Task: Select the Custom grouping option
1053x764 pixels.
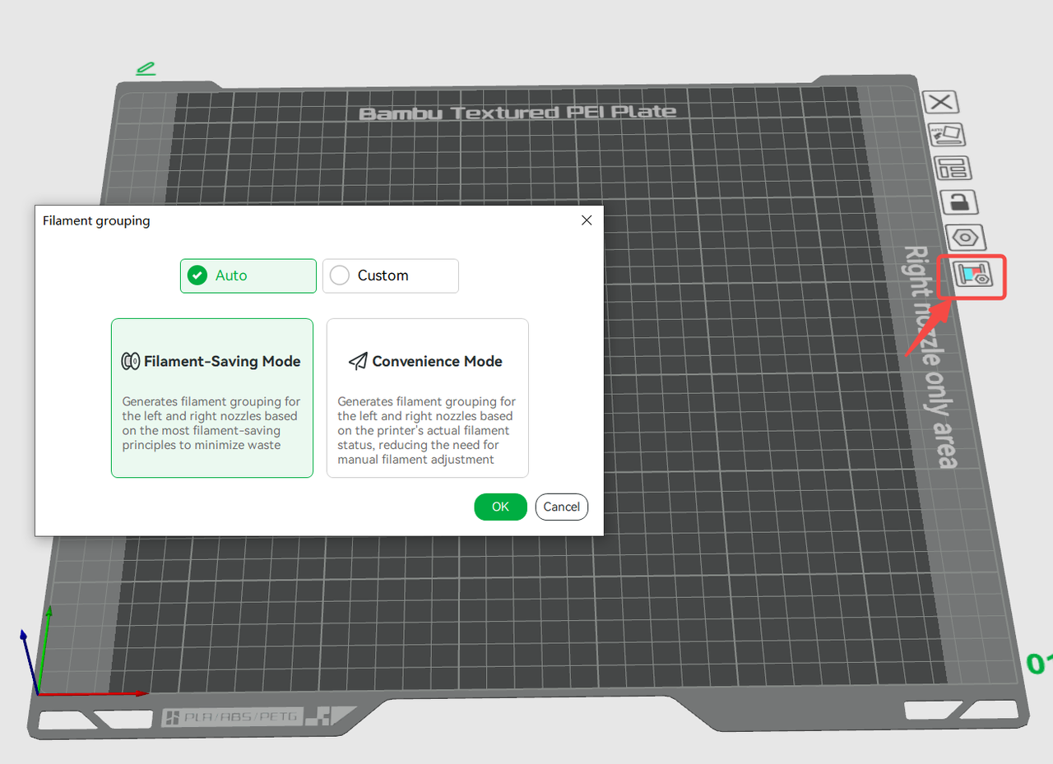Action: tap(390, 276)
